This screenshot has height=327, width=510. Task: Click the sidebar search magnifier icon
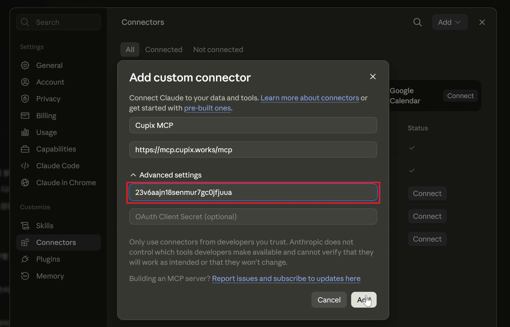click(25, 22)
